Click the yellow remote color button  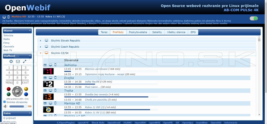click(26, 89)
